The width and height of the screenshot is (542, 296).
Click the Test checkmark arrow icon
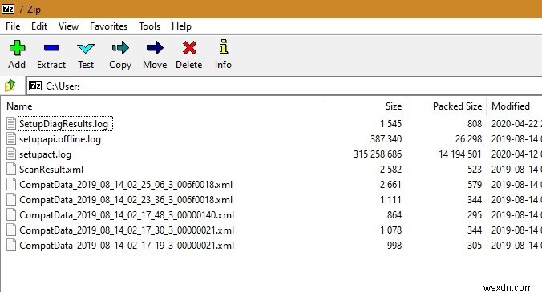coord(86,48)
